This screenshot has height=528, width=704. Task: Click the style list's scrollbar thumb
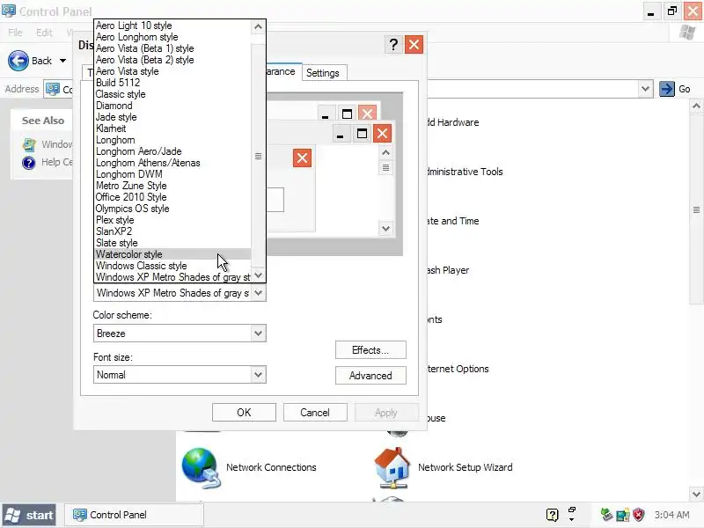(x=258, y=157)
